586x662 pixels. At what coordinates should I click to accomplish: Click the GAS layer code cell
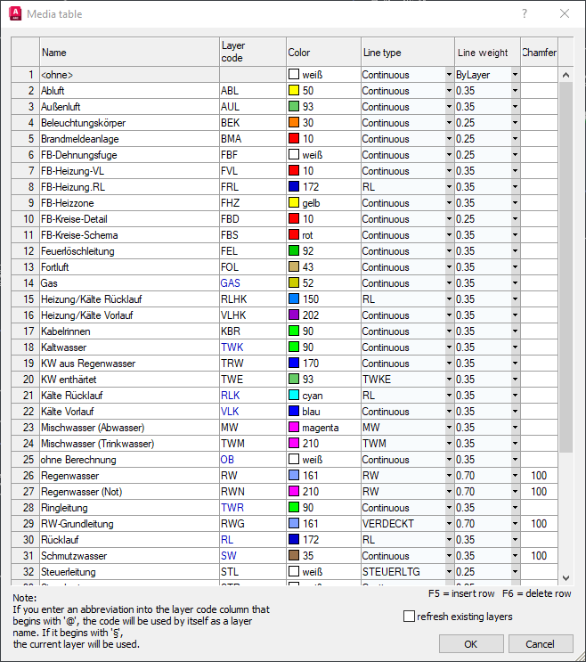tap(253, 283)
